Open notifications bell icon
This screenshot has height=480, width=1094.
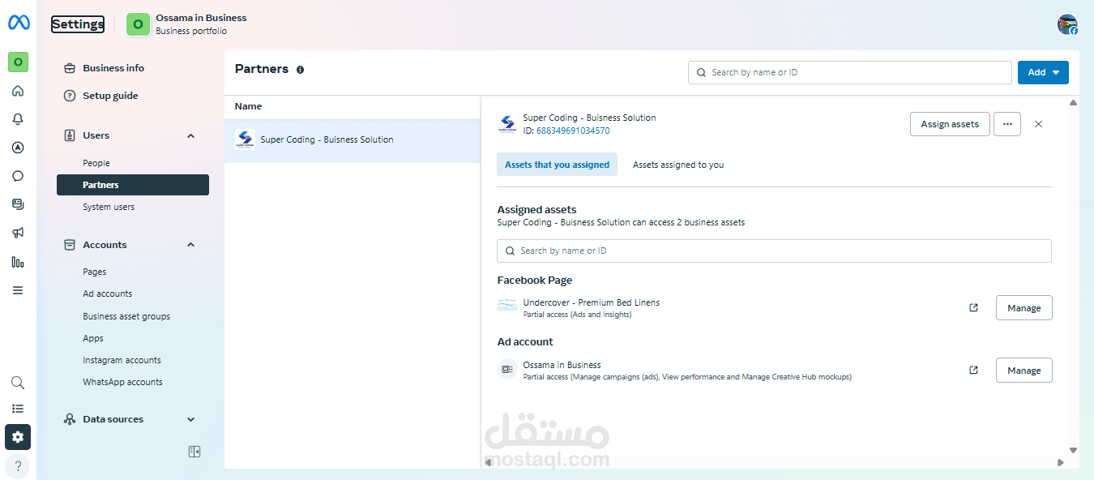[x=18, y=119]
